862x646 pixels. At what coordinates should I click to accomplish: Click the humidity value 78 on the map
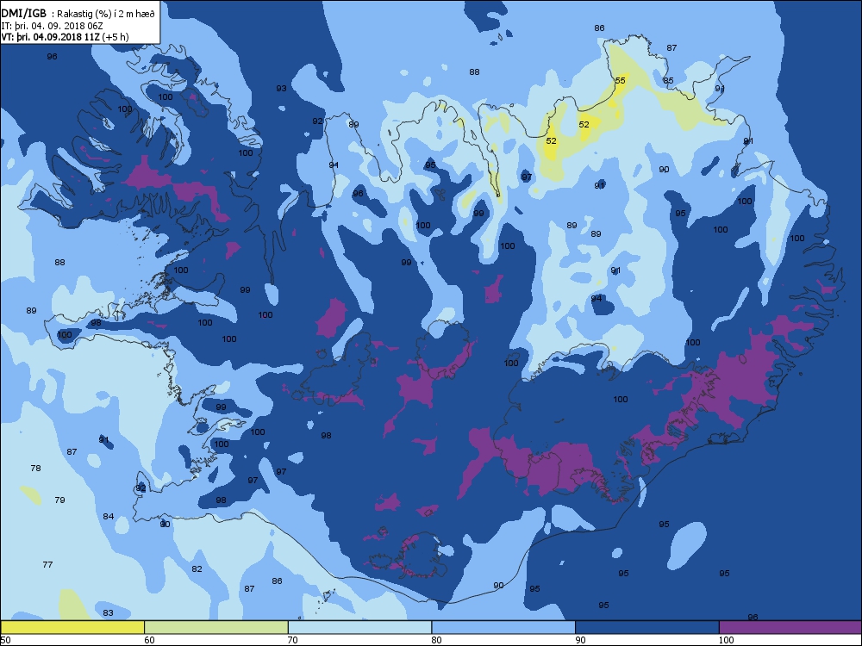pyautogui.click(x=35, y=468)
